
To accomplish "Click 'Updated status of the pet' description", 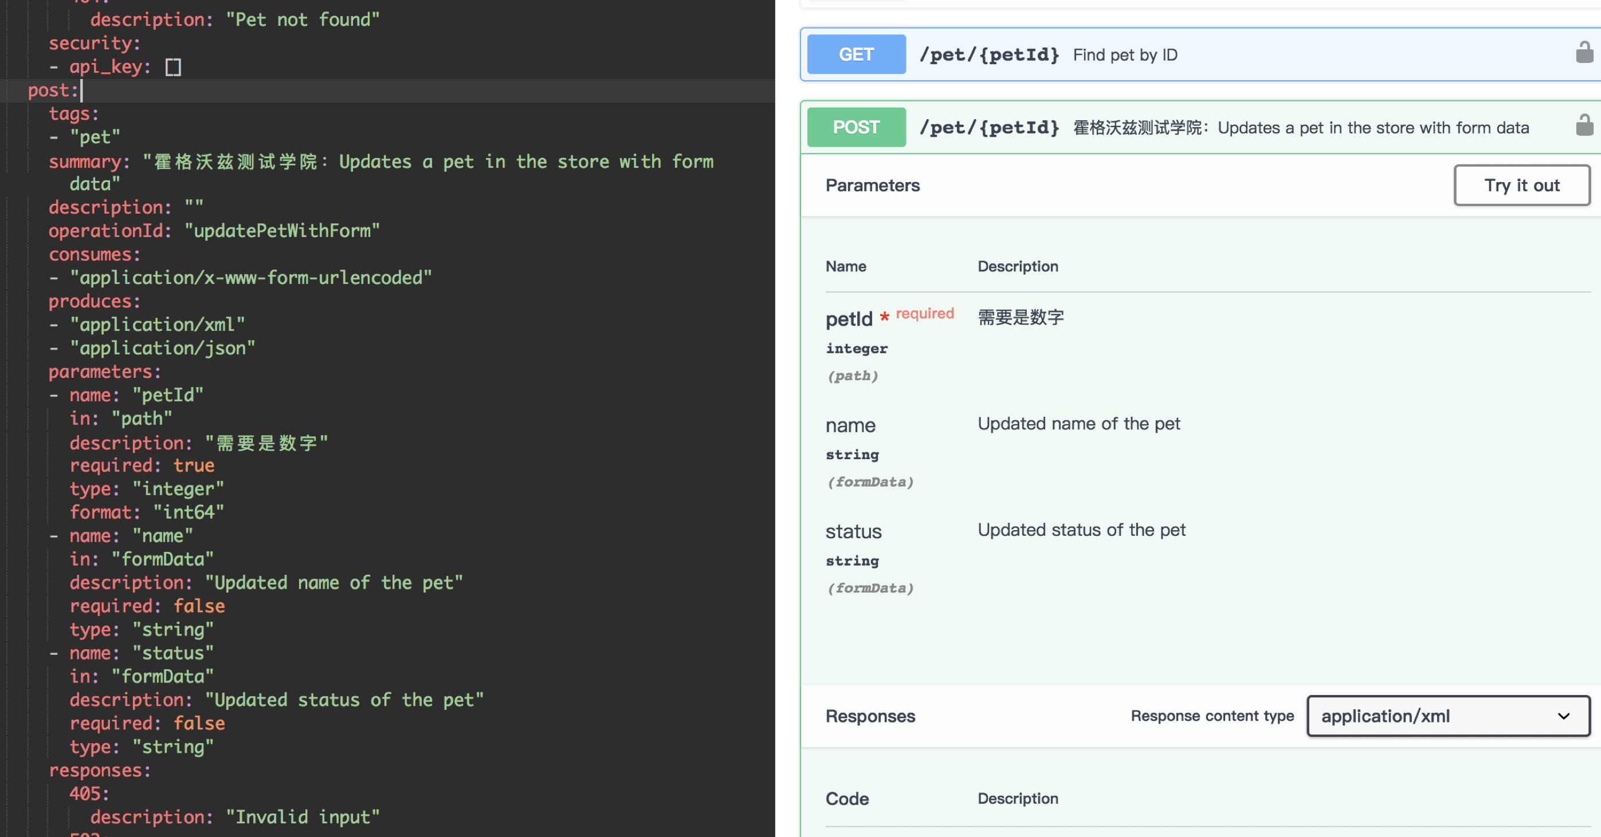I will point(1081,530).
